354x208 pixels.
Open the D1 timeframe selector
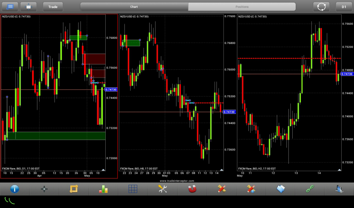(x=344, y=6)
